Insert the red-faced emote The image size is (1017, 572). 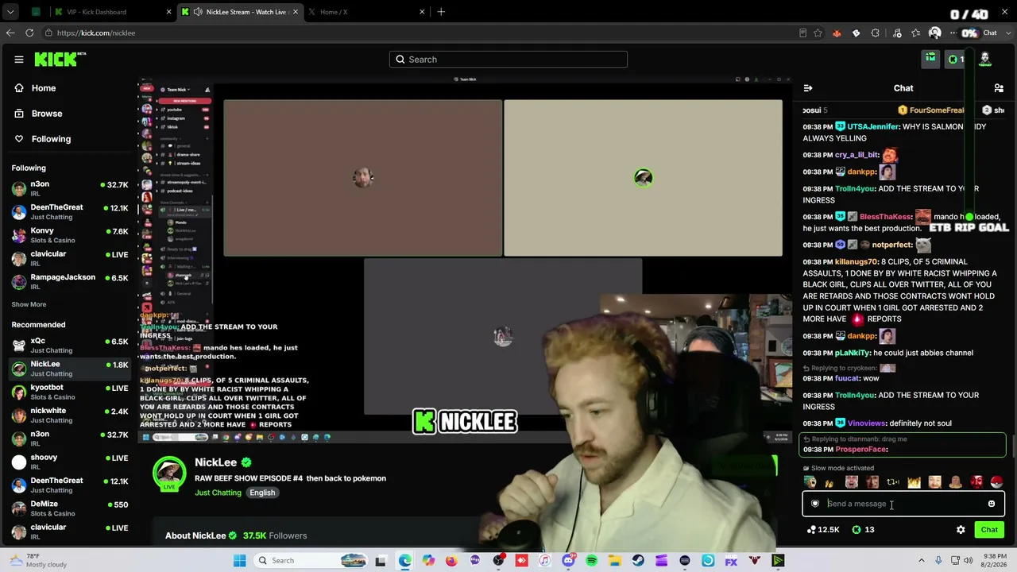pos(976,482)
